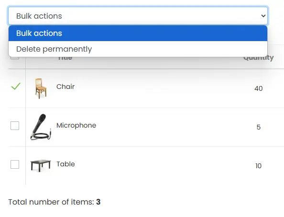Click the microphone with cable image
Viewport: 284px width, 217px height.
pos(41,127)
